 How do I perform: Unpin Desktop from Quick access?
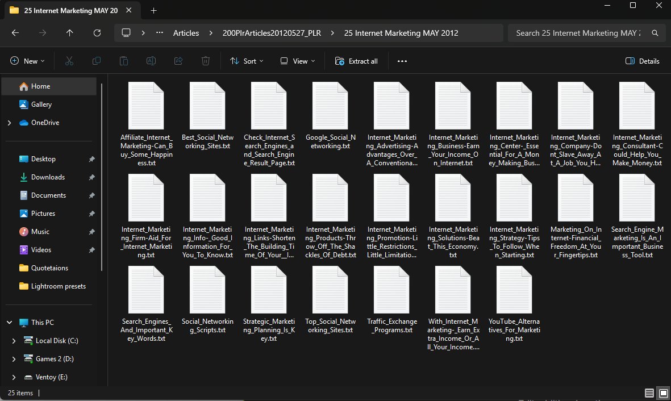pyautogui.click(x=91, y=159)
